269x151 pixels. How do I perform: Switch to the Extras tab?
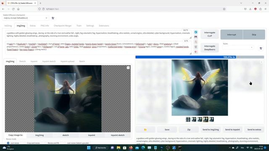33,26
